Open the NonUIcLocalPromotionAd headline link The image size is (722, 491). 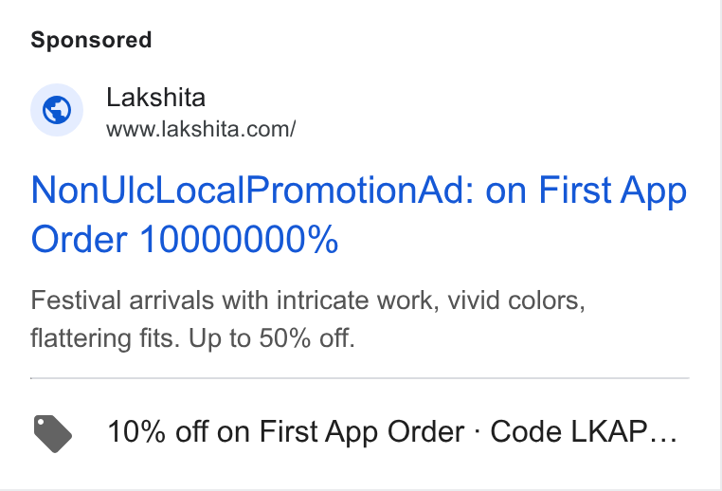[359, 214]
